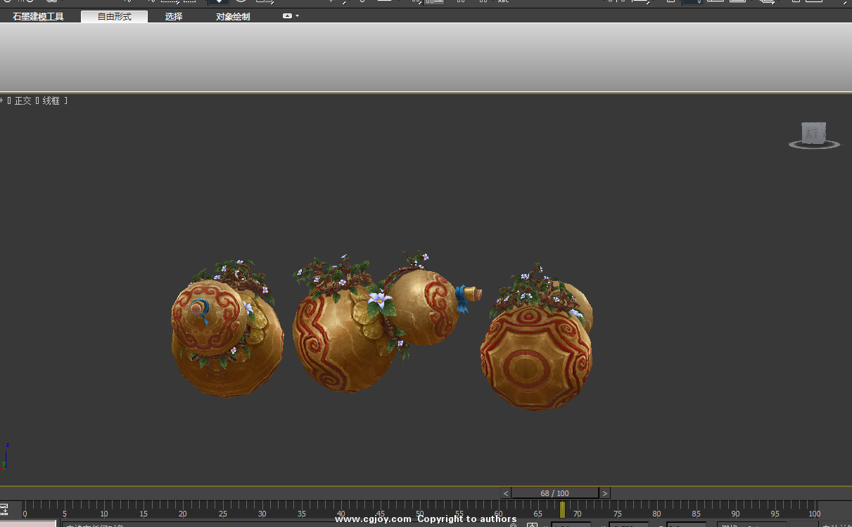The image size is (852, 527).
Task: Click frame 25 on the track bar
Action: click(222, 509)
